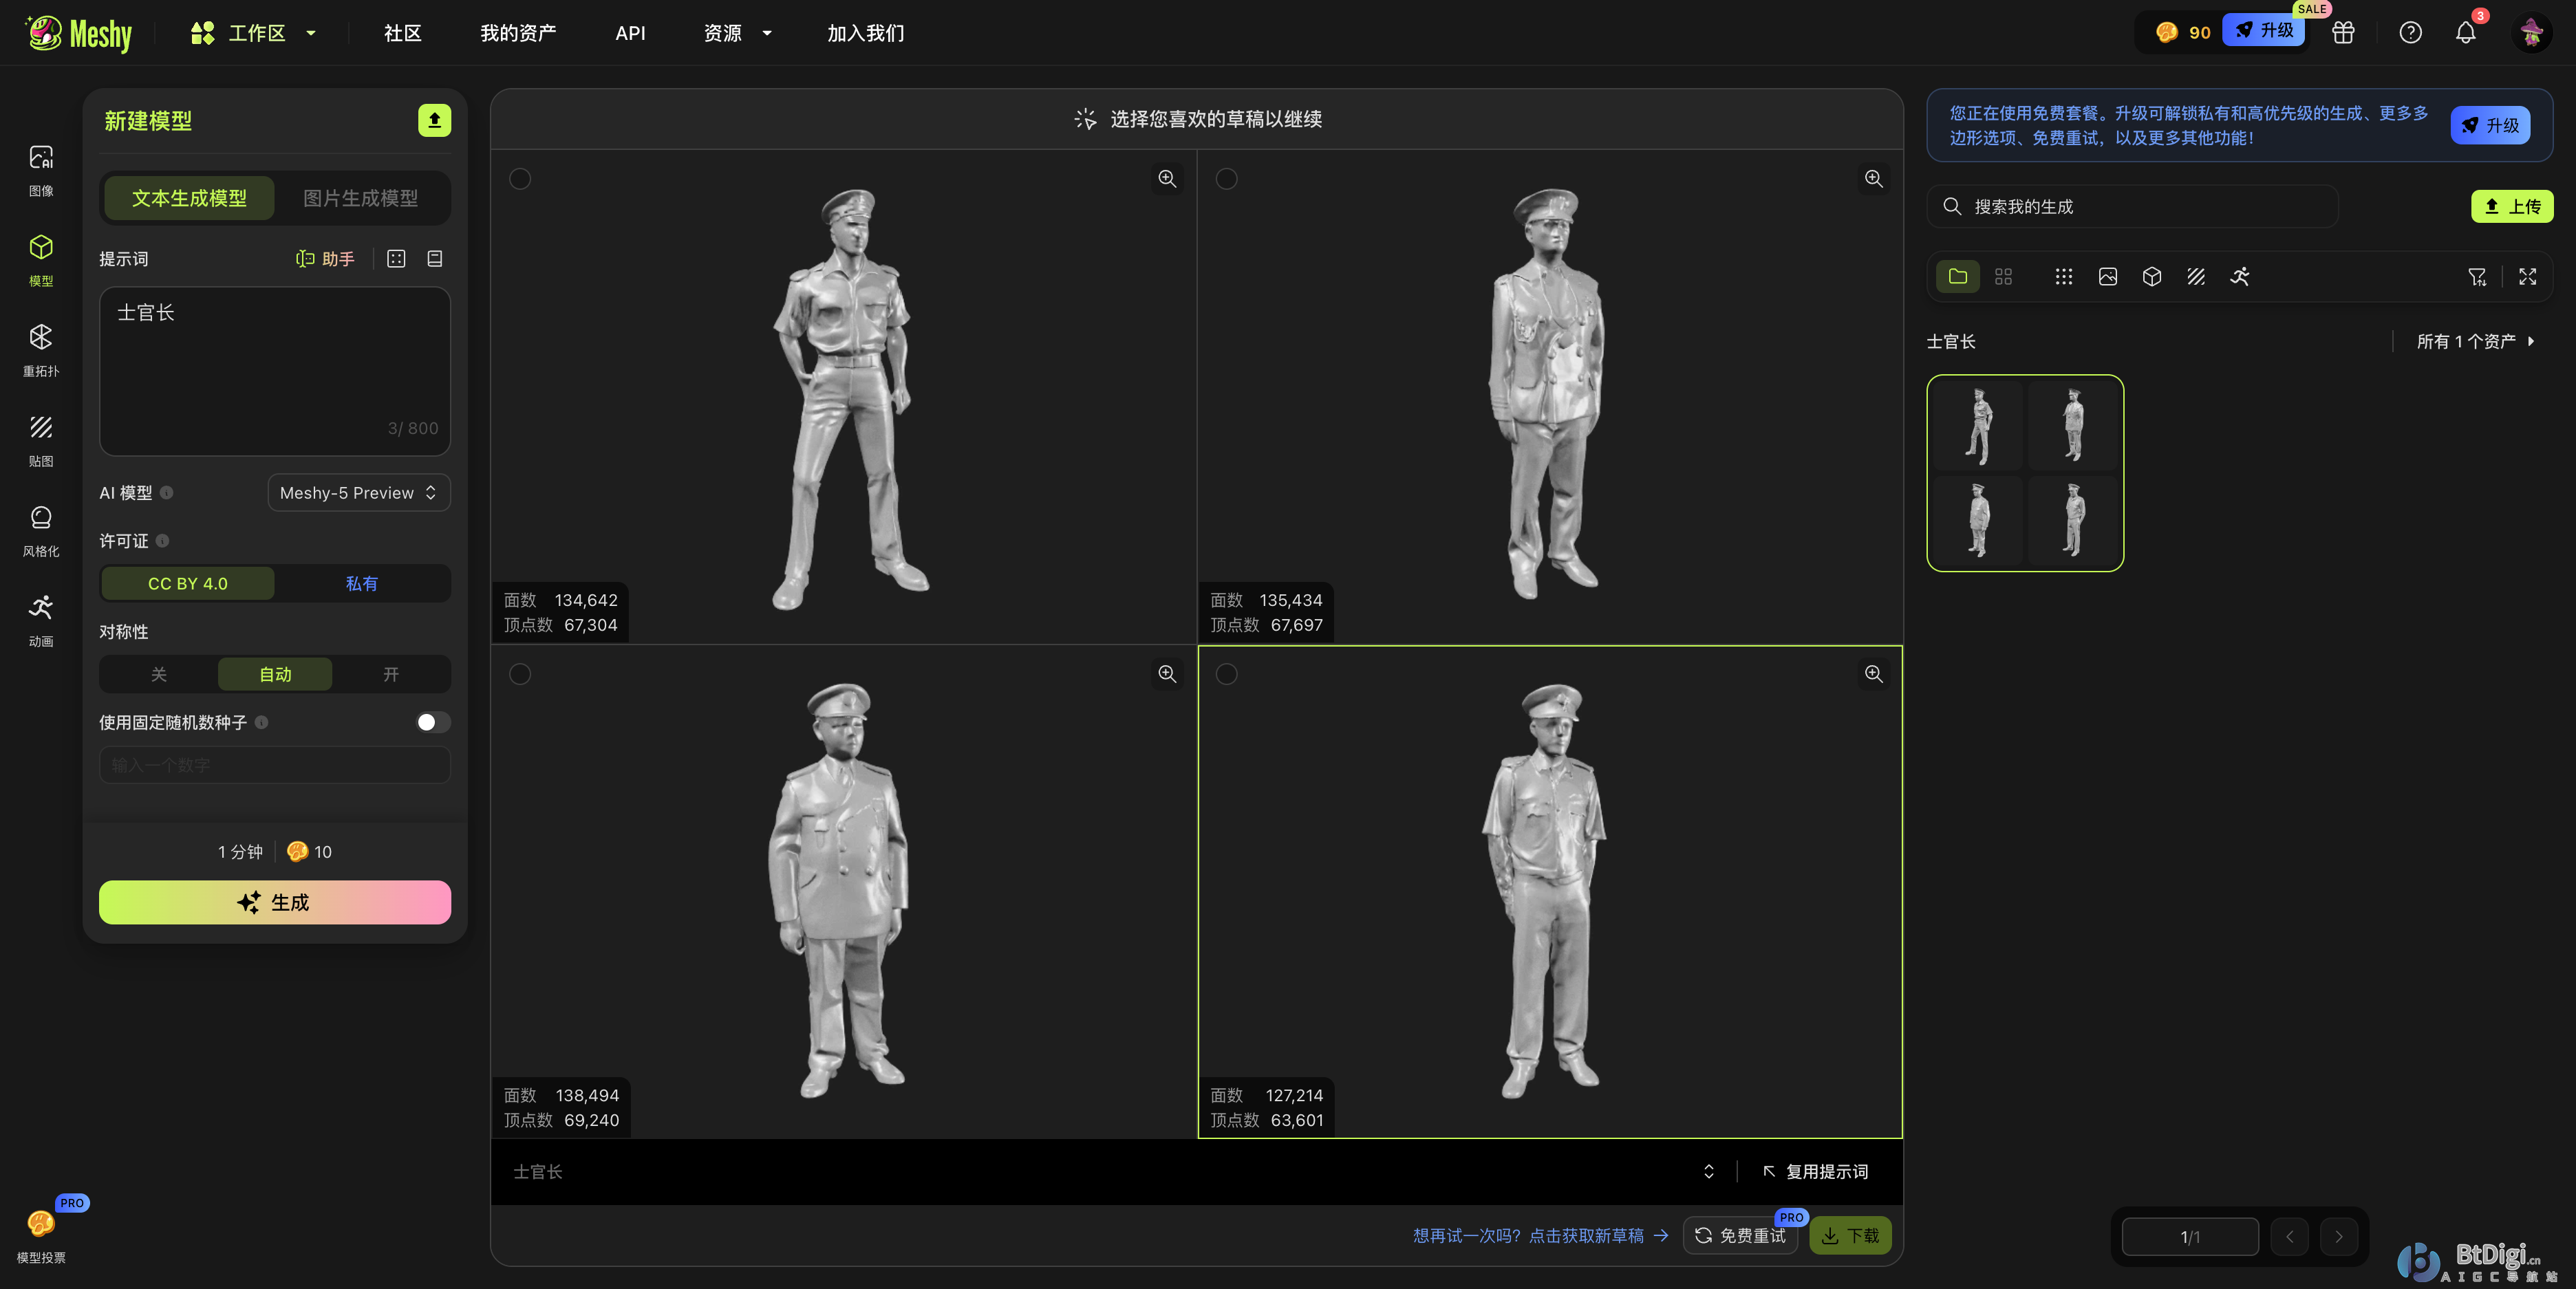Viewport: 2576px width, 1289px height.
Task: Click the 免费重试 free retry button
Action: point(1741,1235)
